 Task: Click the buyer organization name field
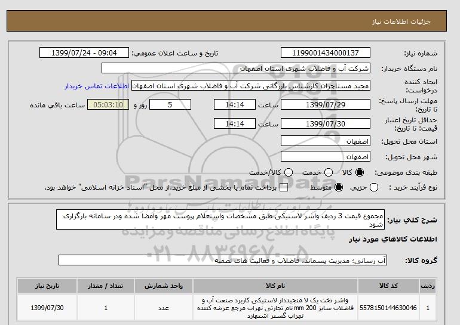coord(236,68)
